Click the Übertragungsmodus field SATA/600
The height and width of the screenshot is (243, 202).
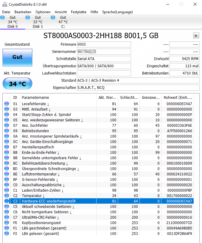pyautogui.click(x=104, y=66)
